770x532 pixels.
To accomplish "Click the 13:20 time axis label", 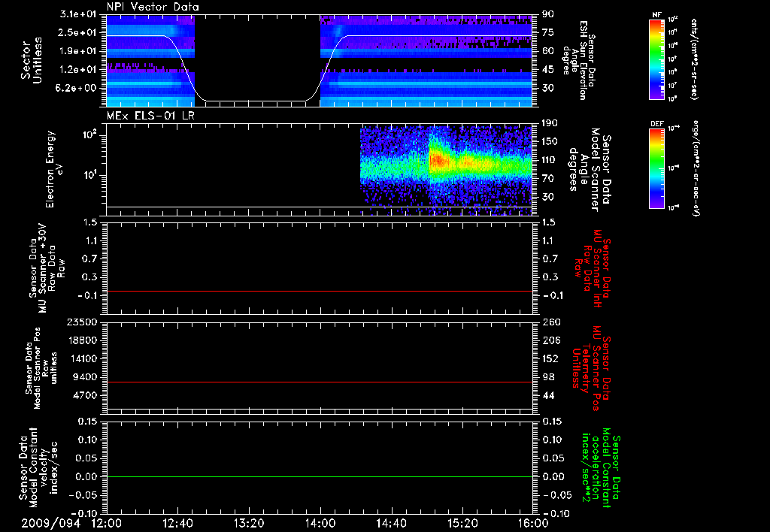I will click(249, 523).
